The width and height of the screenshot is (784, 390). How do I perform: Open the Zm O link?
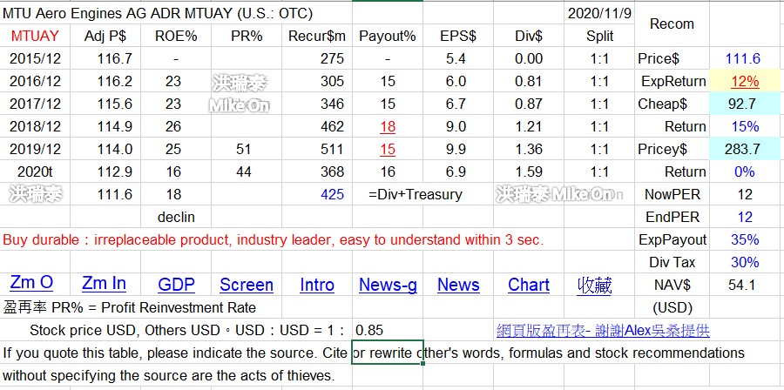click(x=31, y=284)
